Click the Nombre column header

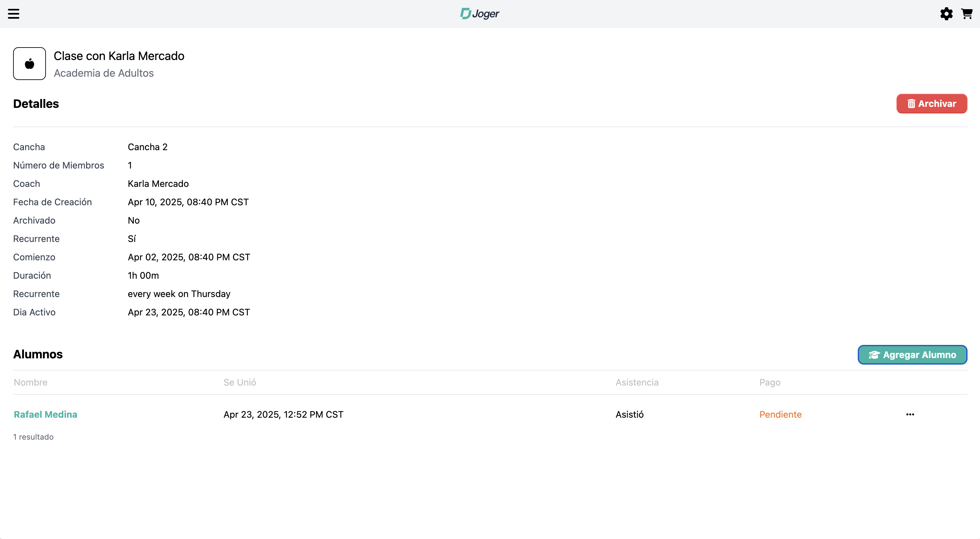point(30,382)
